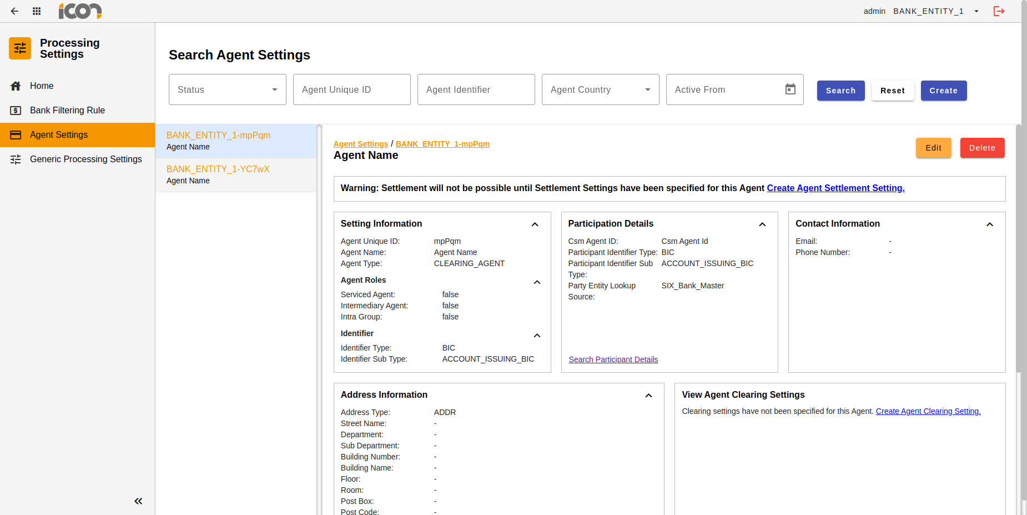
Task: Collapse the Setting Information panel
Action: click(x=535, y=224)
